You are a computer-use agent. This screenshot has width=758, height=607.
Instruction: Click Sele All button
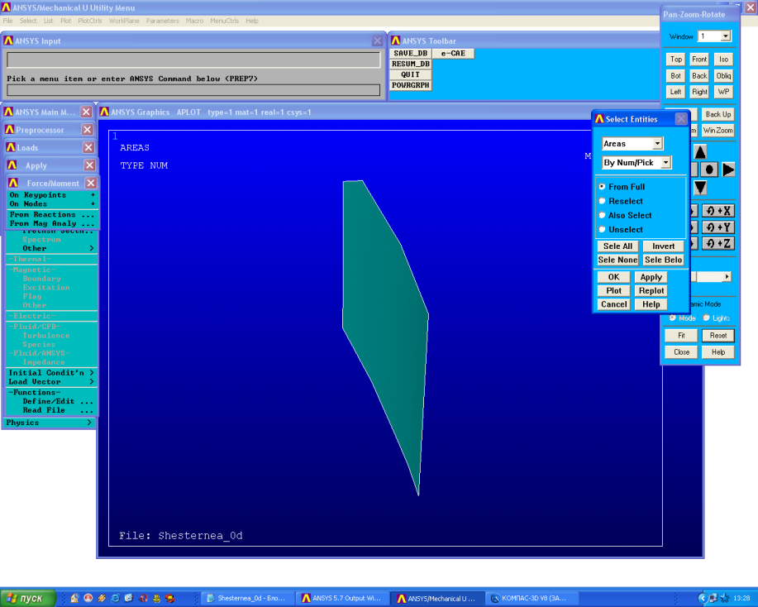[617, 246]
